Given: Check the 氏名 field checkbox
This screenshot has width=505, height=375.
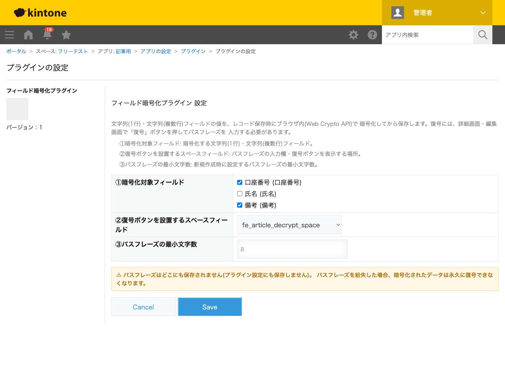Looking at the screenshot, I should (239, 194).
